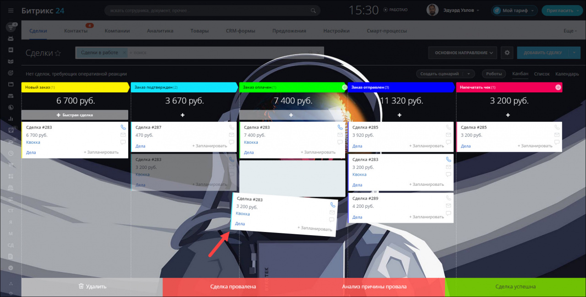Open the bar chart icon in the sidebar
Image resolution: width=586 pixels, height=297 pixels.
coord(11,119)
